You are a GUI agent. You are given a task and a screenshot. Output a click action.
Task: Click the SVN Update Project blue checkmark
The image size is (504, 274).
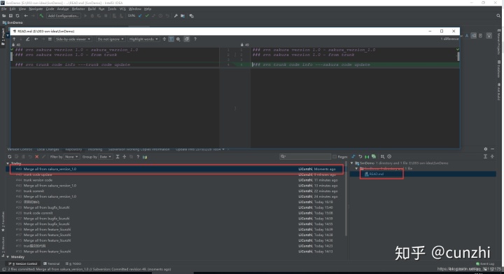coord(140,15)
